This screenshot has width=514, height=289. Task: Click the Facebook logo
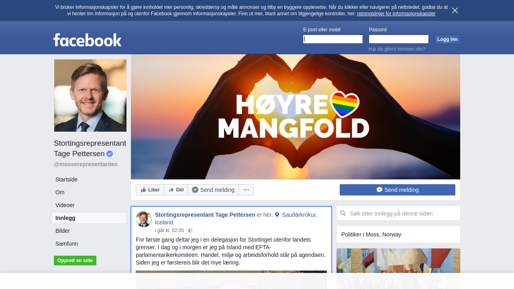pyautogui.click(x=87, y=40)
